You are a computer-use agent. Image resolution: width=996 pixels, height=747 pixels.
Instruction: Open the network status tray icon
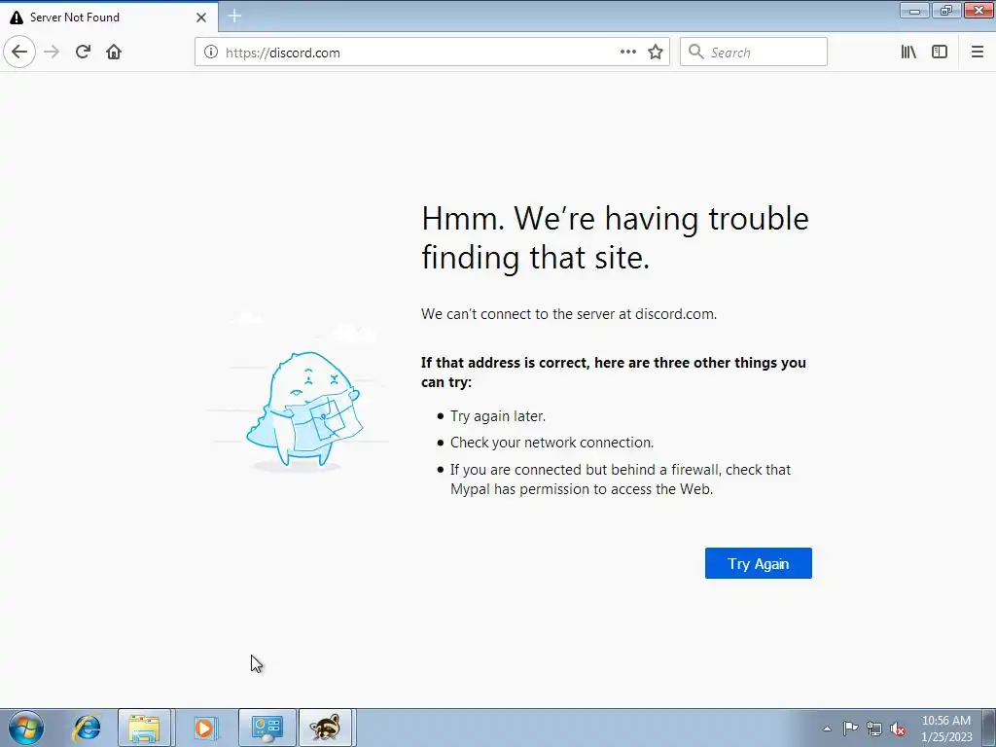click(874, 729)
